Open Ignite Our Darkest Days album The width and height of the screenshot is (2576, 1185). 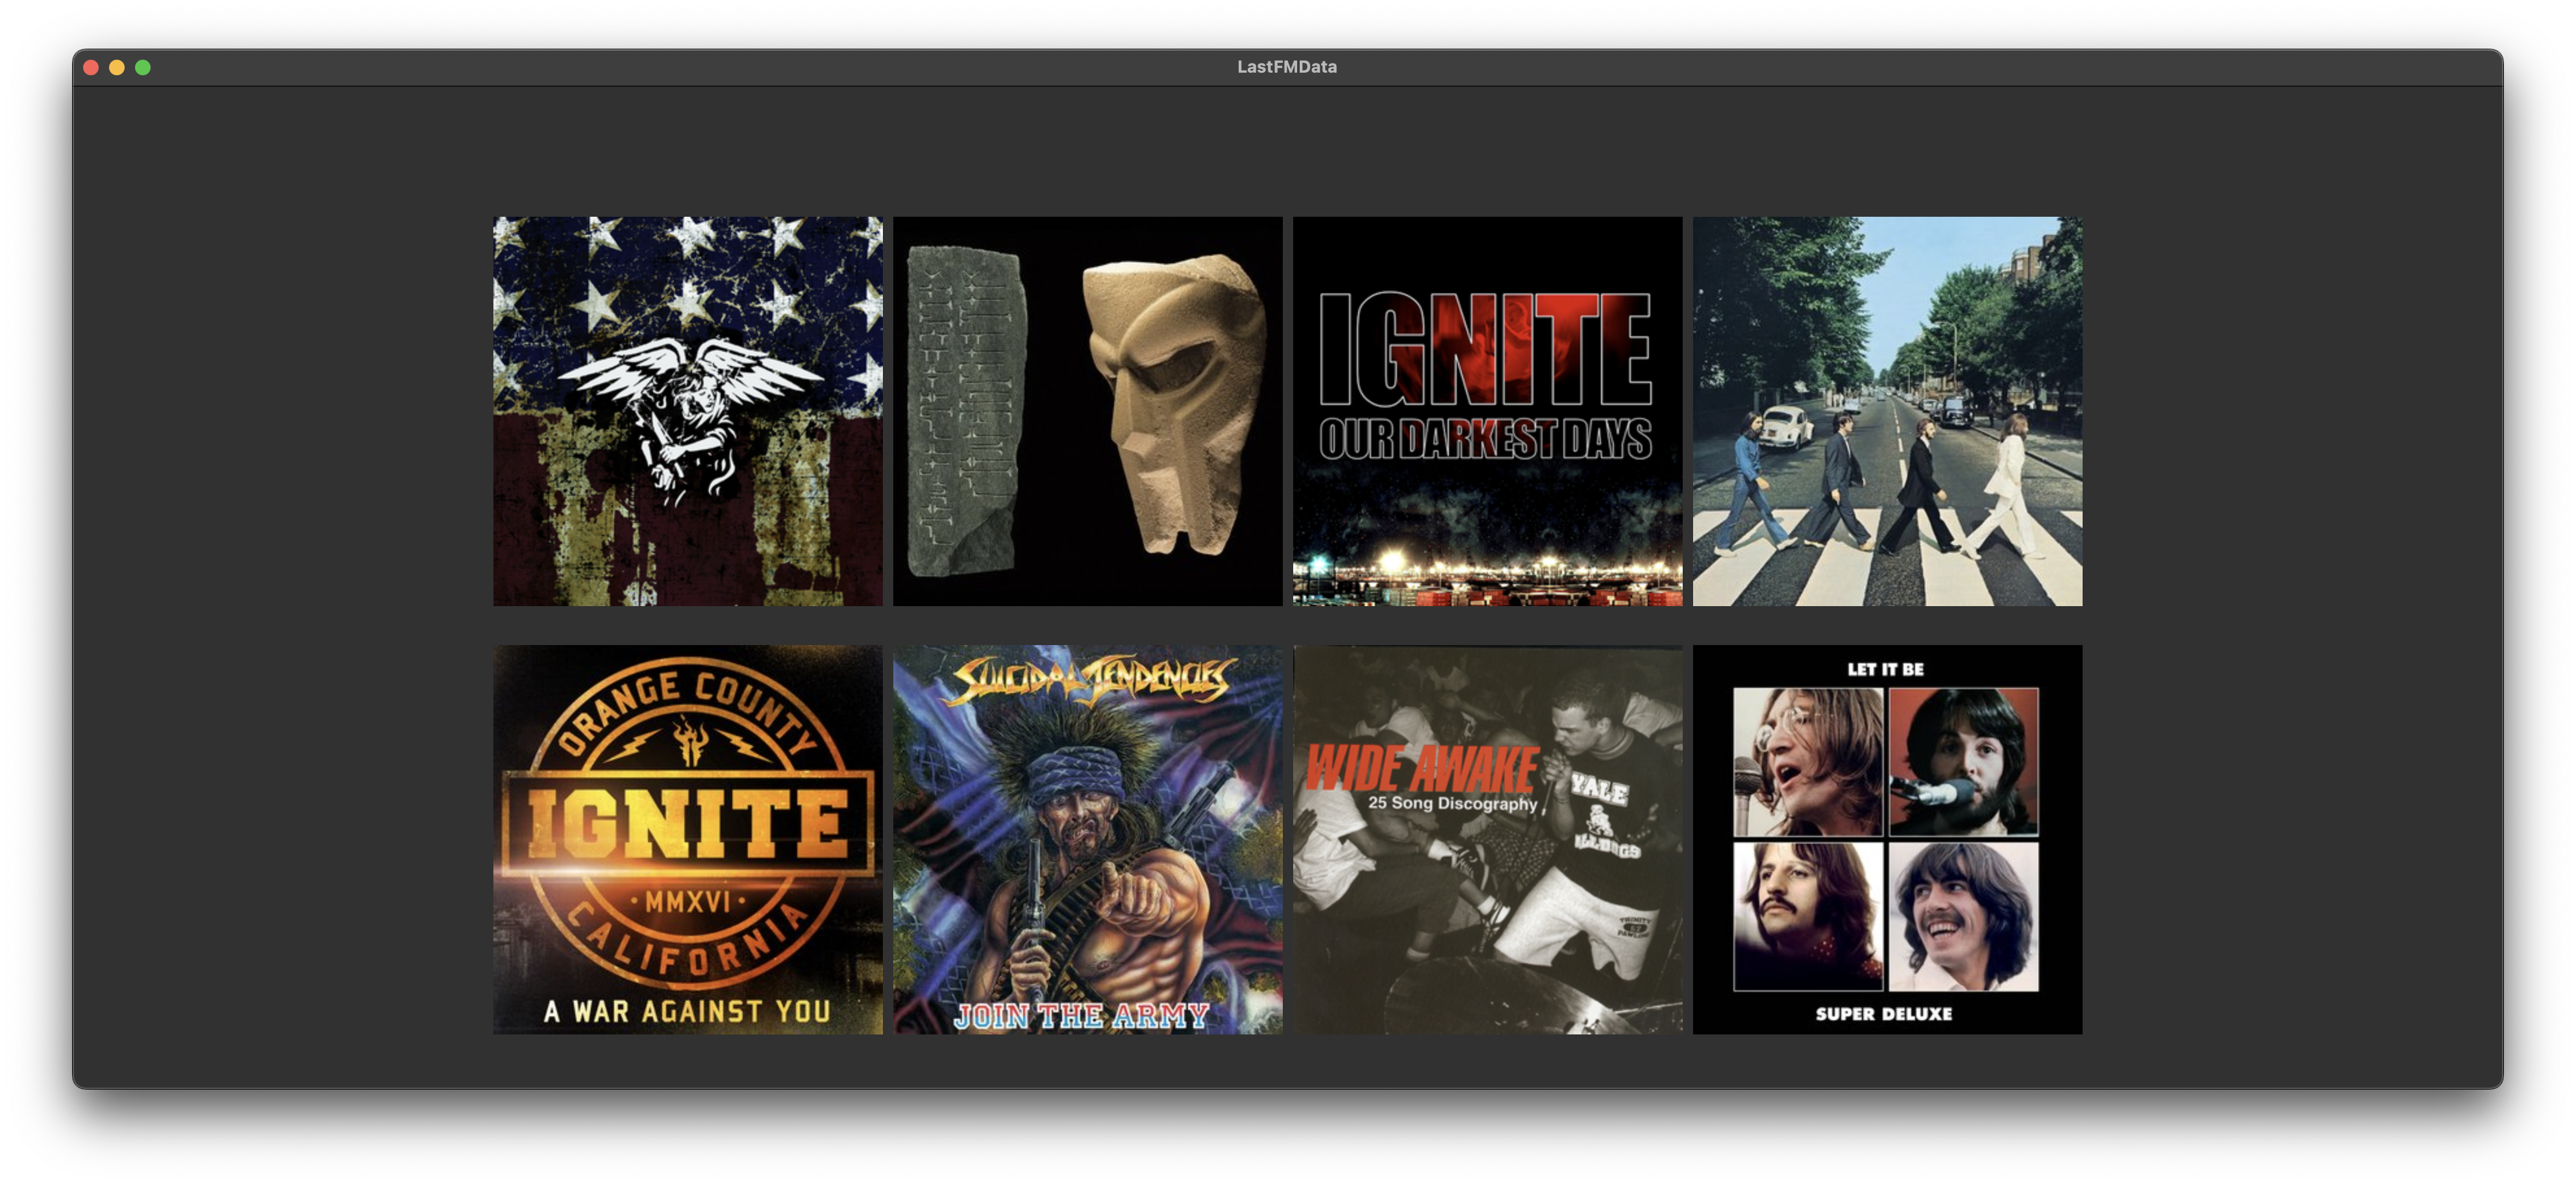coord(1487,411)
